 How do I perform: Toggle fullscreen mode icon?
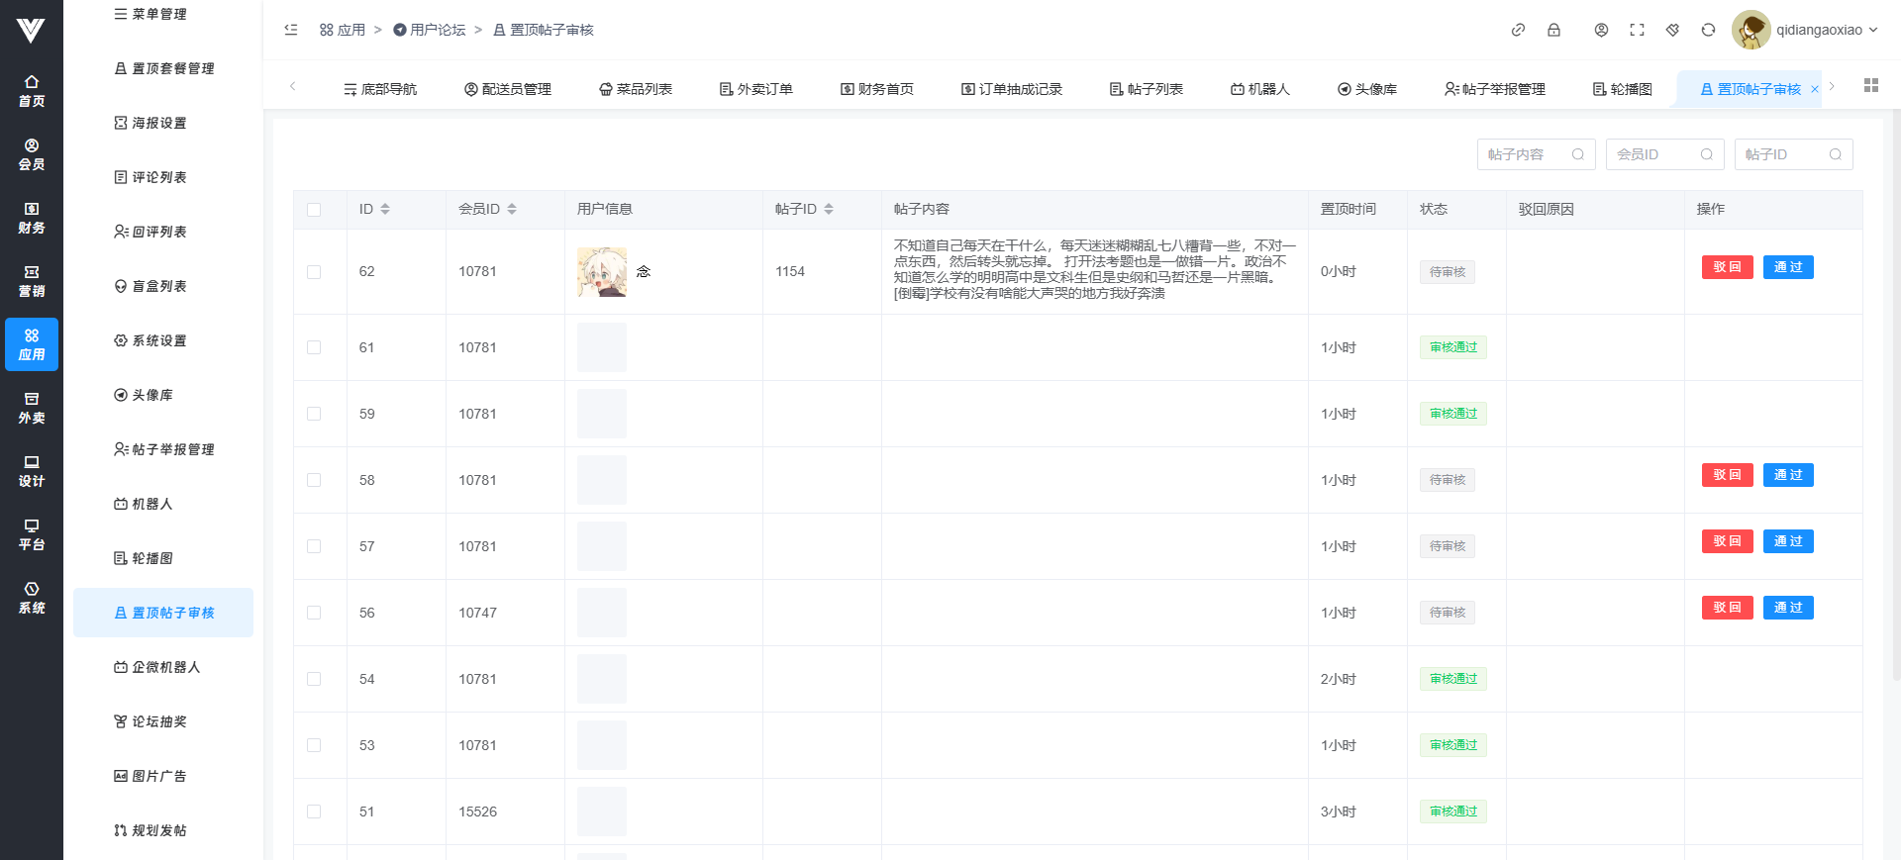[x=1637, y=30]
